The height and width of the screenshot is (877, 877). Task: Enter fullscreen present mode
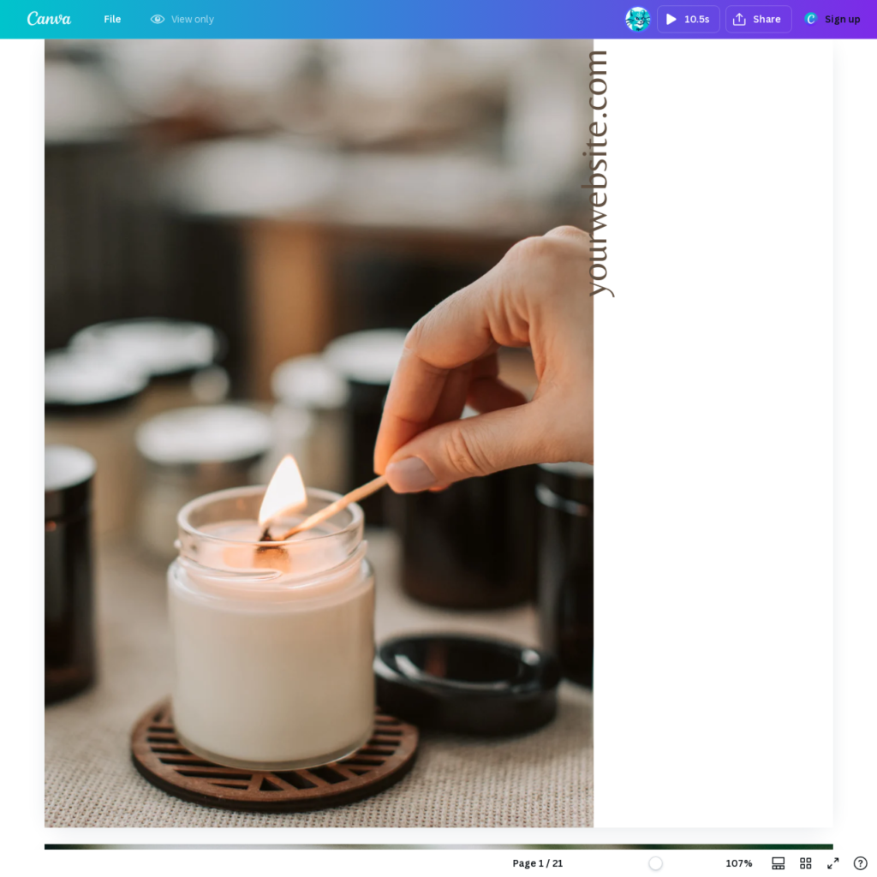832,863
